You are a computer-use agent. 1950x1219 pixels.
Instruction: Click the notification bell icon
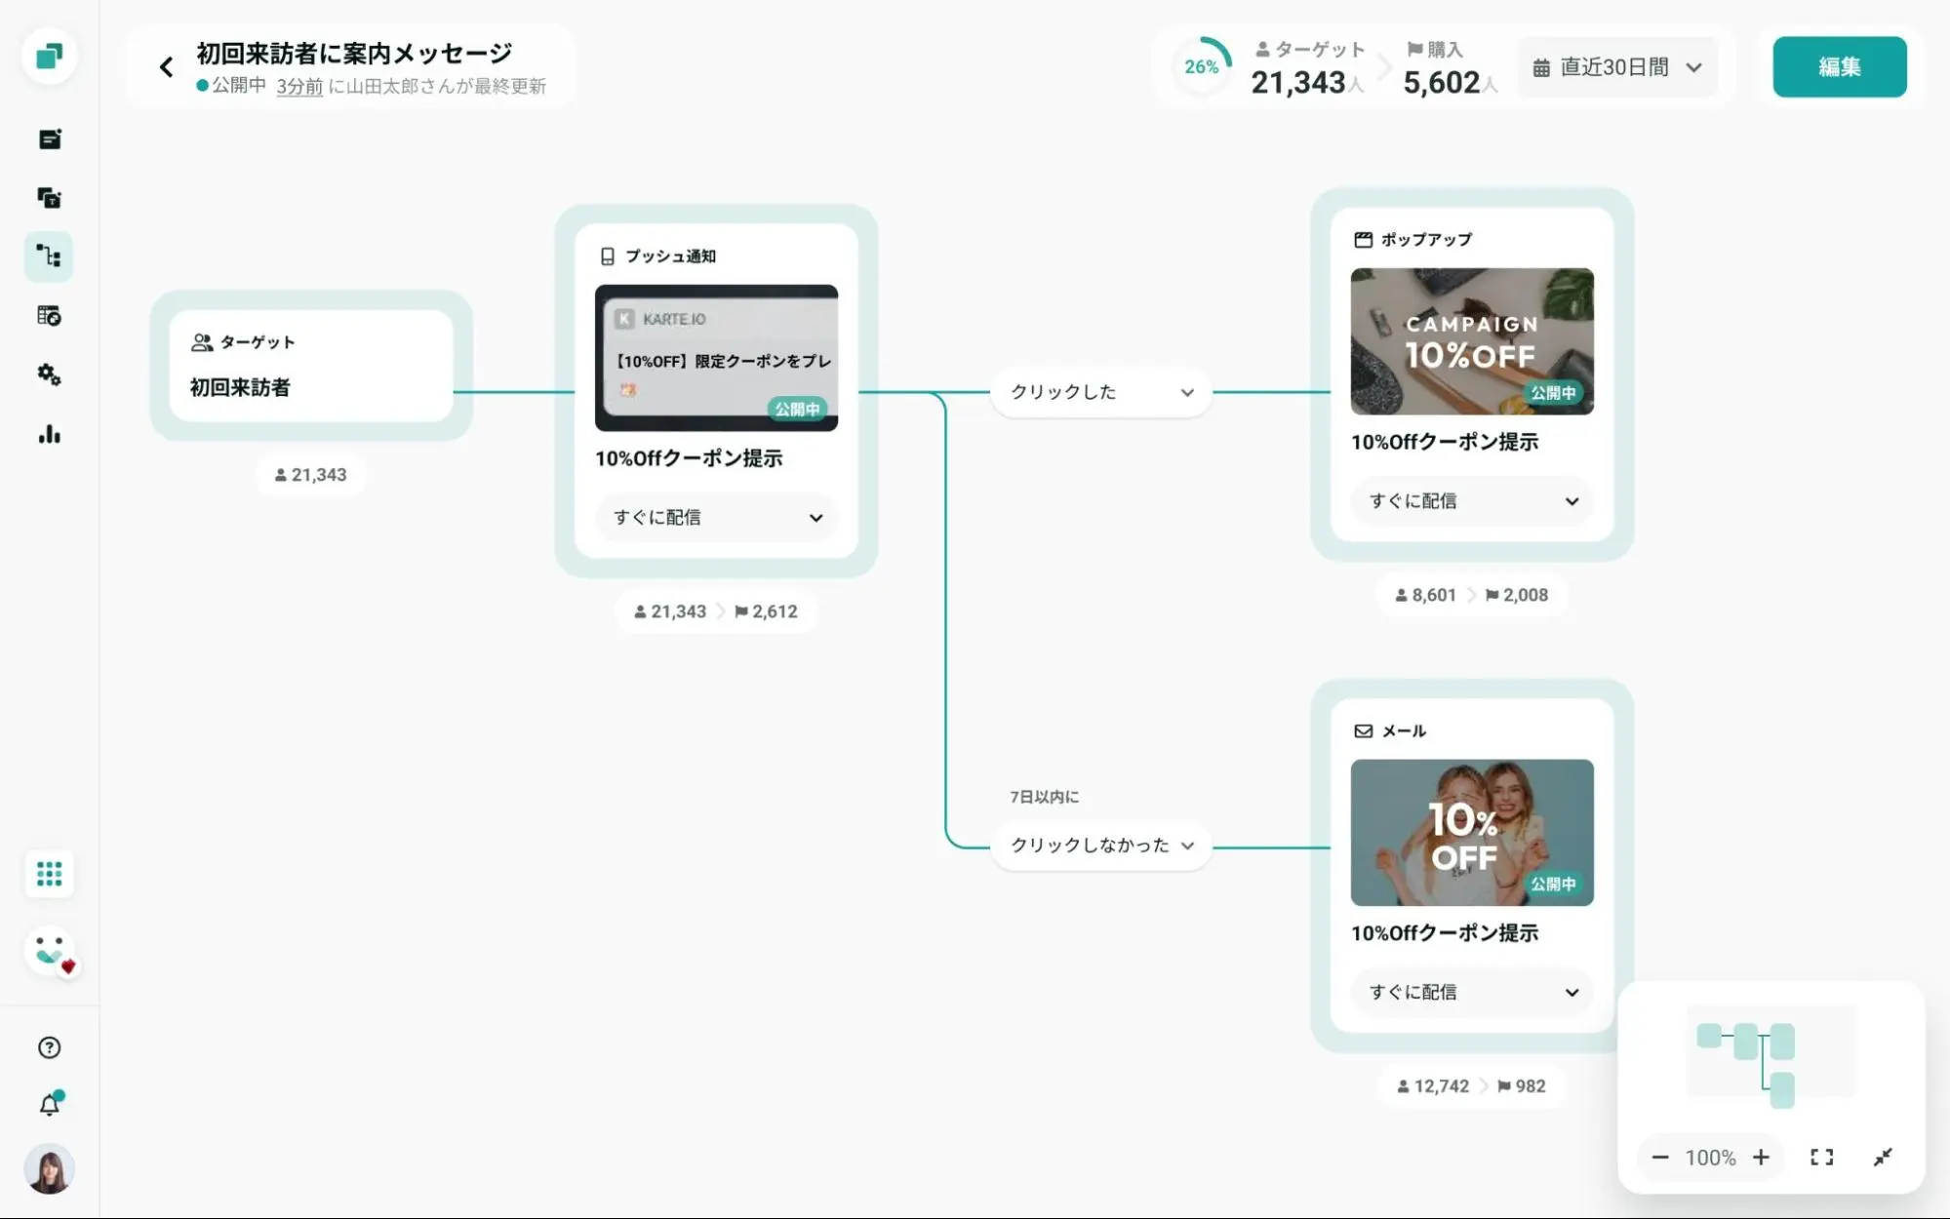pos(49,1105)
